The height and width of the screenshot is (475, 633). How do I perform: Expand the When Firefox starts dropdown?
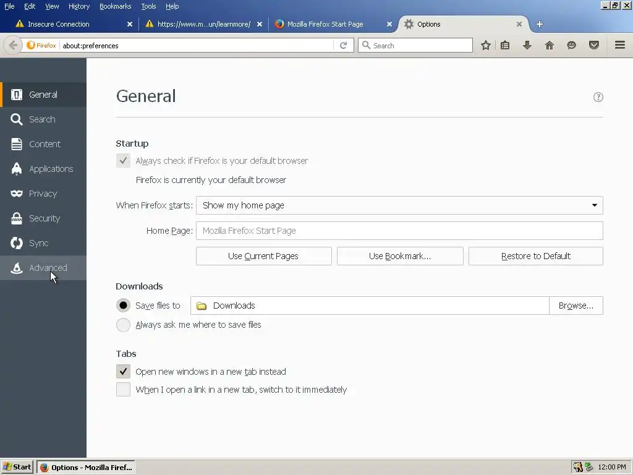(x=399, y=205)
